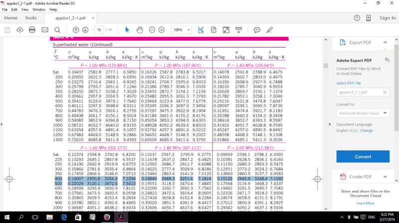This screenshot has height=223, width=399.
Task: Click the Print icon in toolbar
Action: [32, 30]
